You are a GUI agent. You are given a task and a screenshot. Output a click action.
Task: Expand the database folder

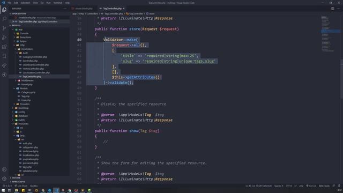23,116
